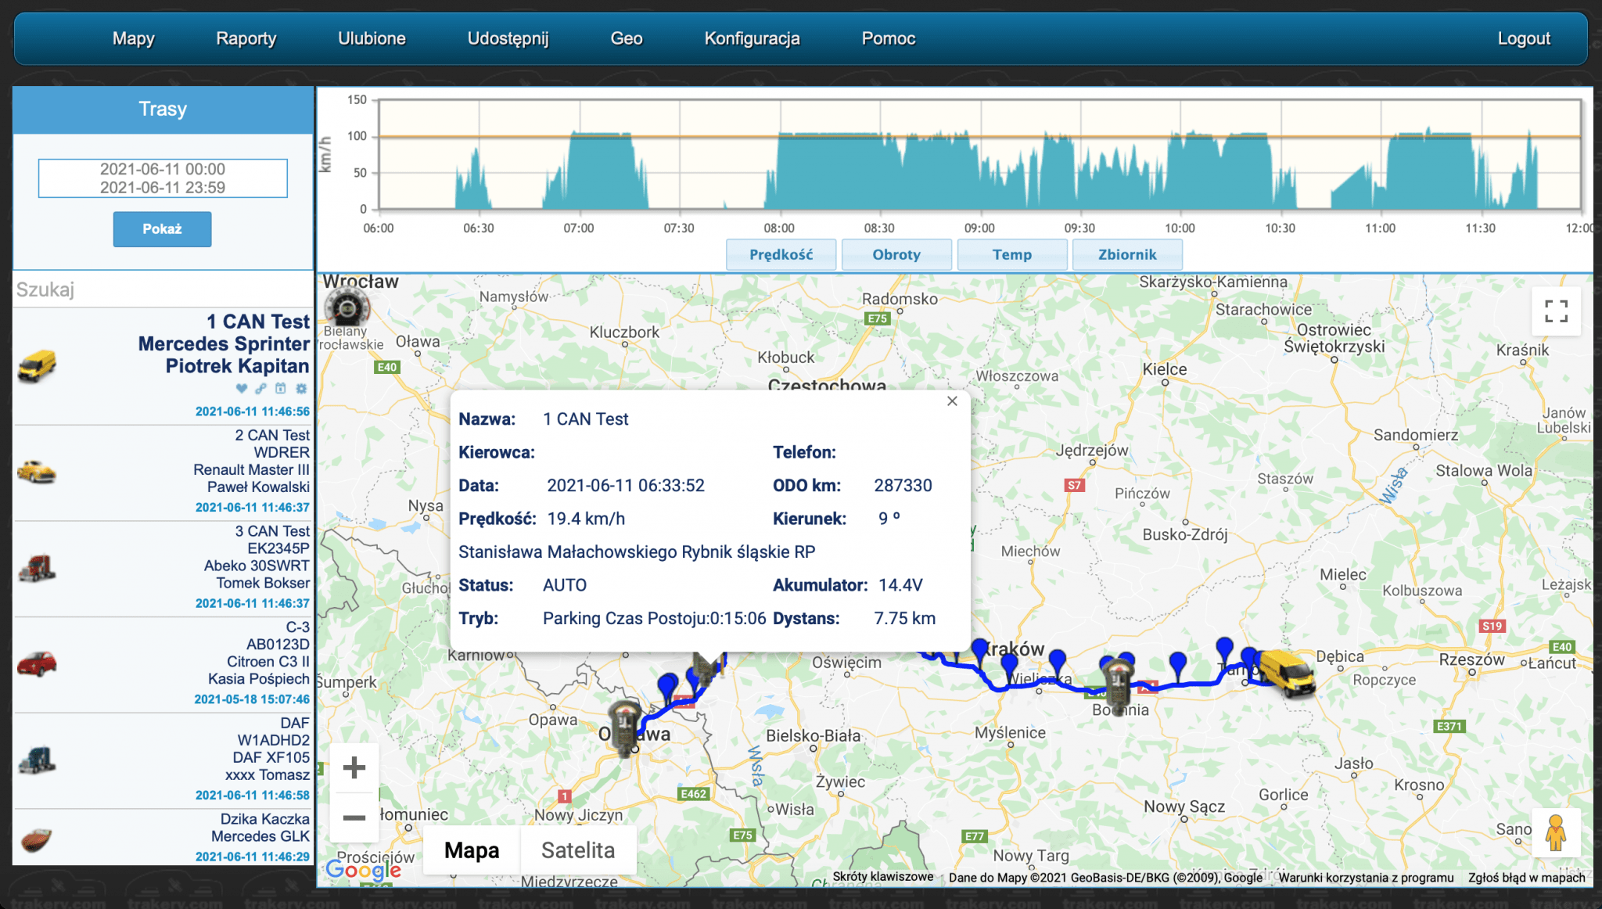Click the Street View pegman icon
The width and height of the screenshot is (1602, 909).
click(1556, 832)
